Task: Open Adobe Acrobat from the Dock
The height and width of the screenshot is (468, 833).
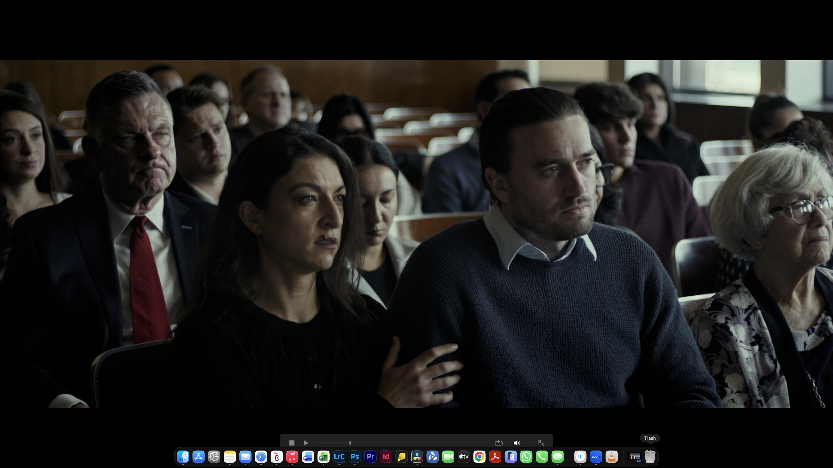Action: 495,457
